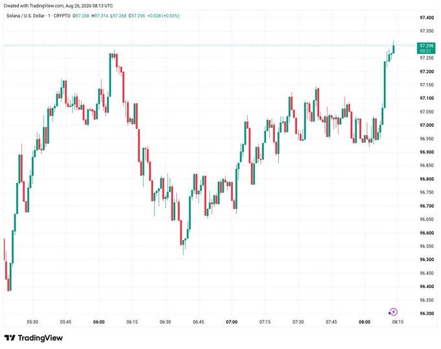Click the high value H97.314
The image size is (441, 349).
point(100,16)
